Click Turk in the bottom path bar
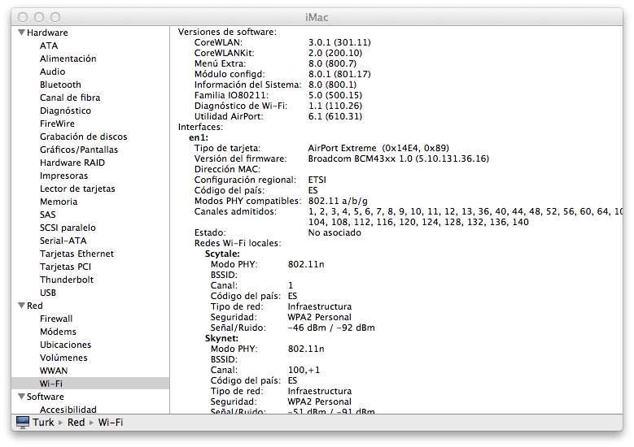Viewport: 634px width, 447px height. [x=43, y=423]
